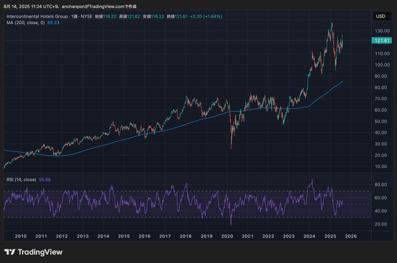Click the 2024 year on time axis

pos(309,236)
